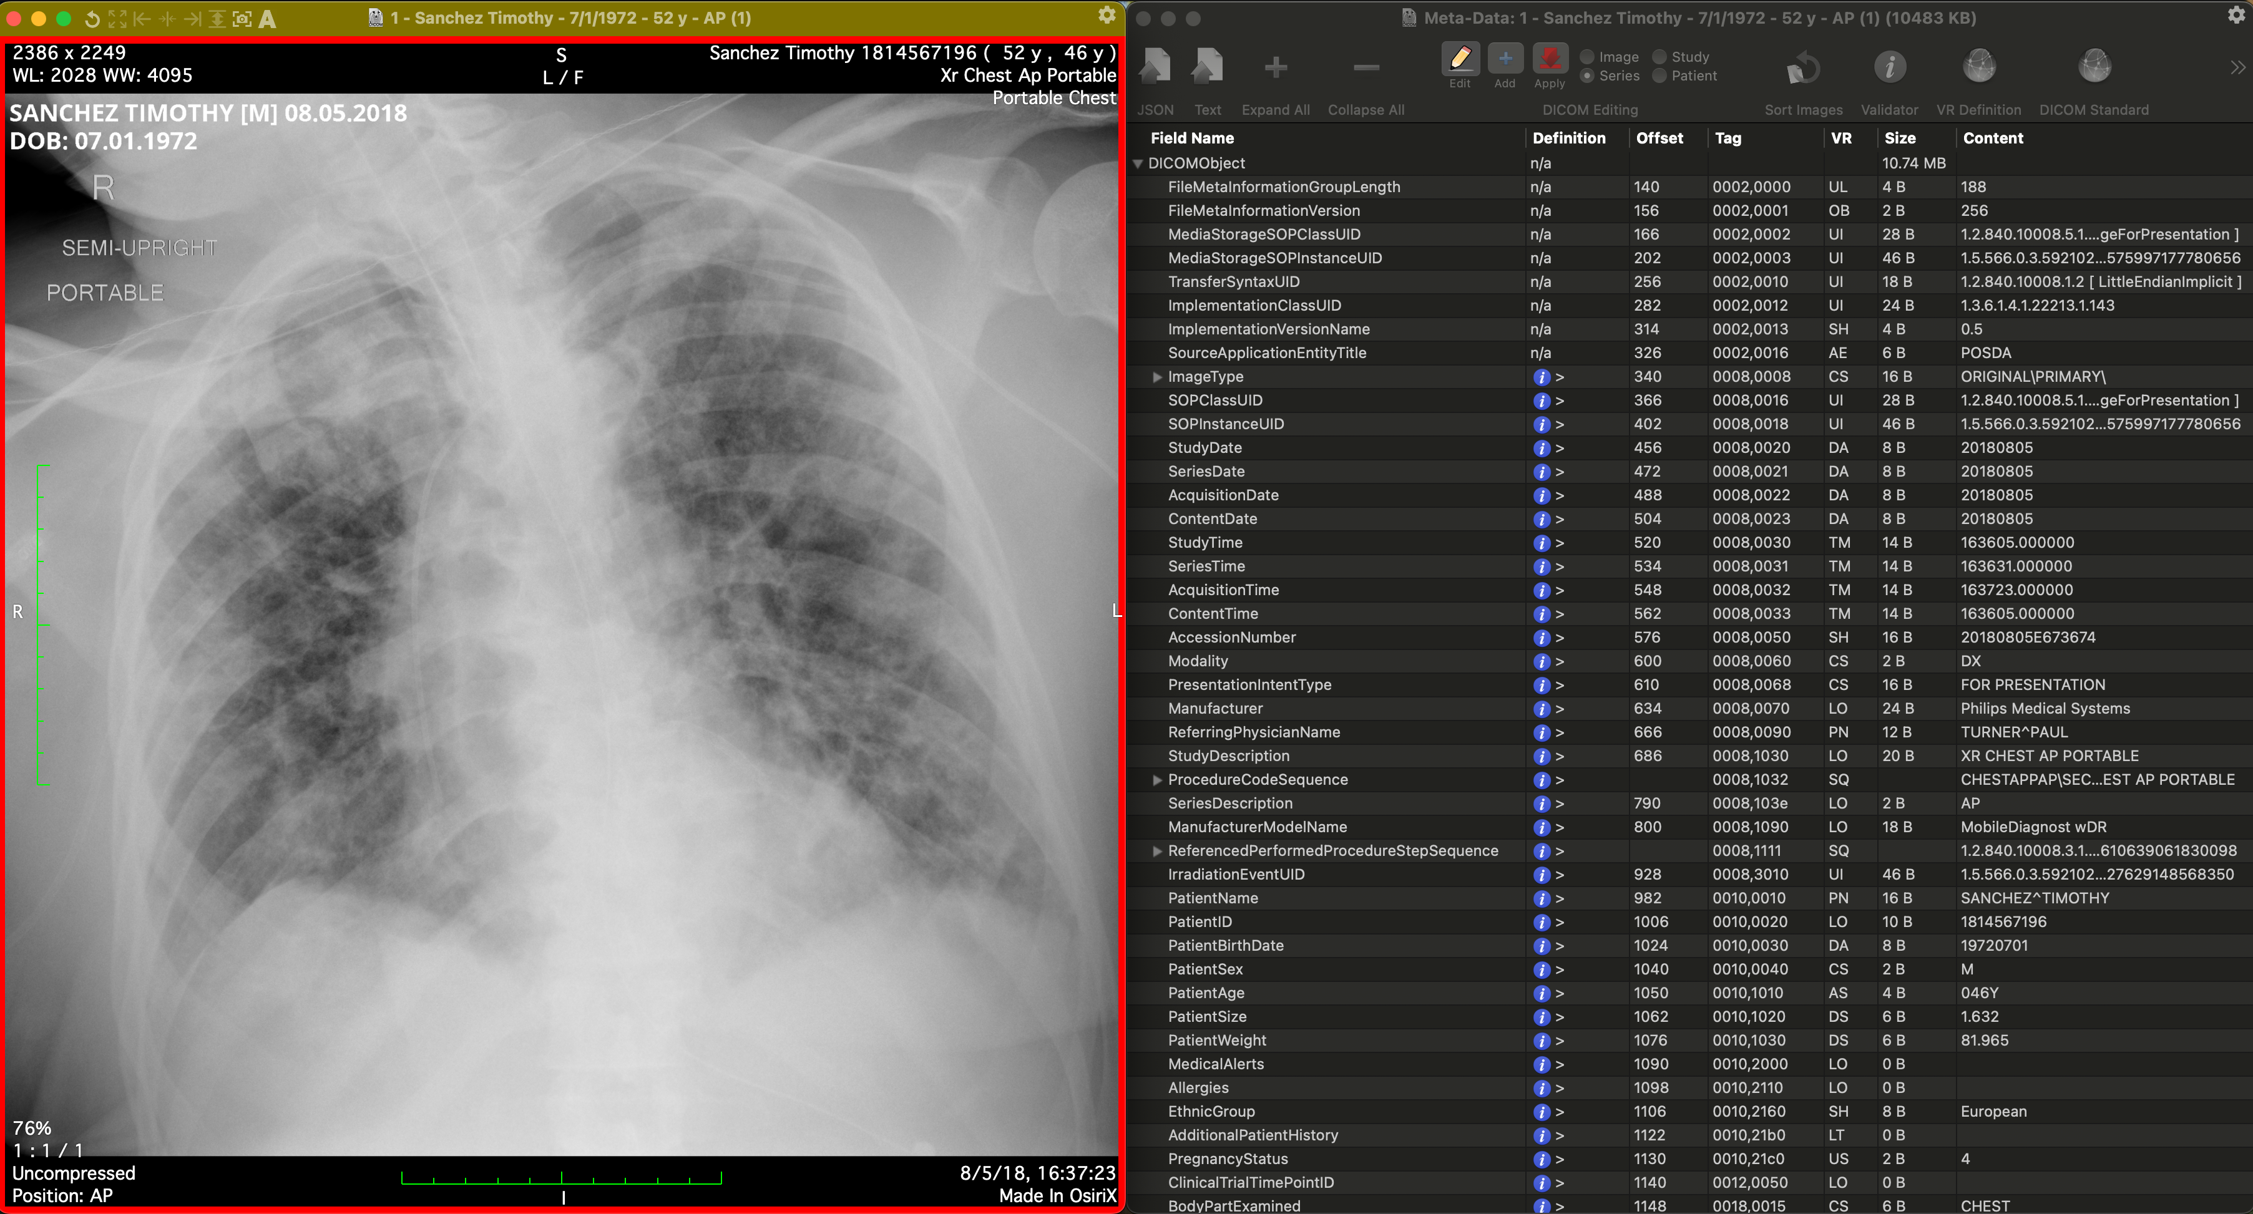The height and width of the screenshot is (1214, 2253).
Task: Click the Content column header
Action: pyautogui.click(x=1992, y=138)
